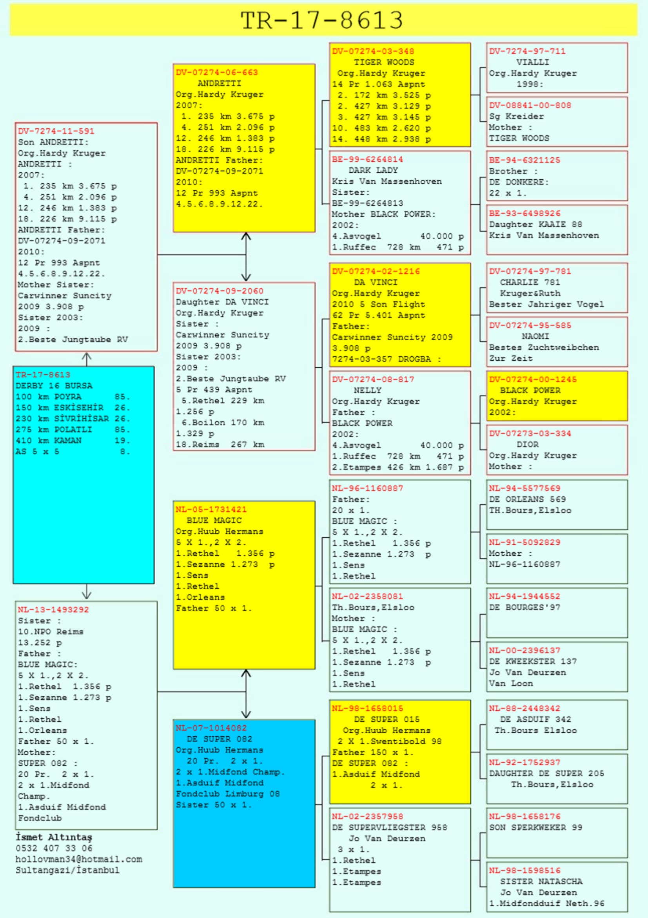Screen dimensions: 648x918
Task: Select DE SUPER 082 name in blue box
Action: click(220, 739)
